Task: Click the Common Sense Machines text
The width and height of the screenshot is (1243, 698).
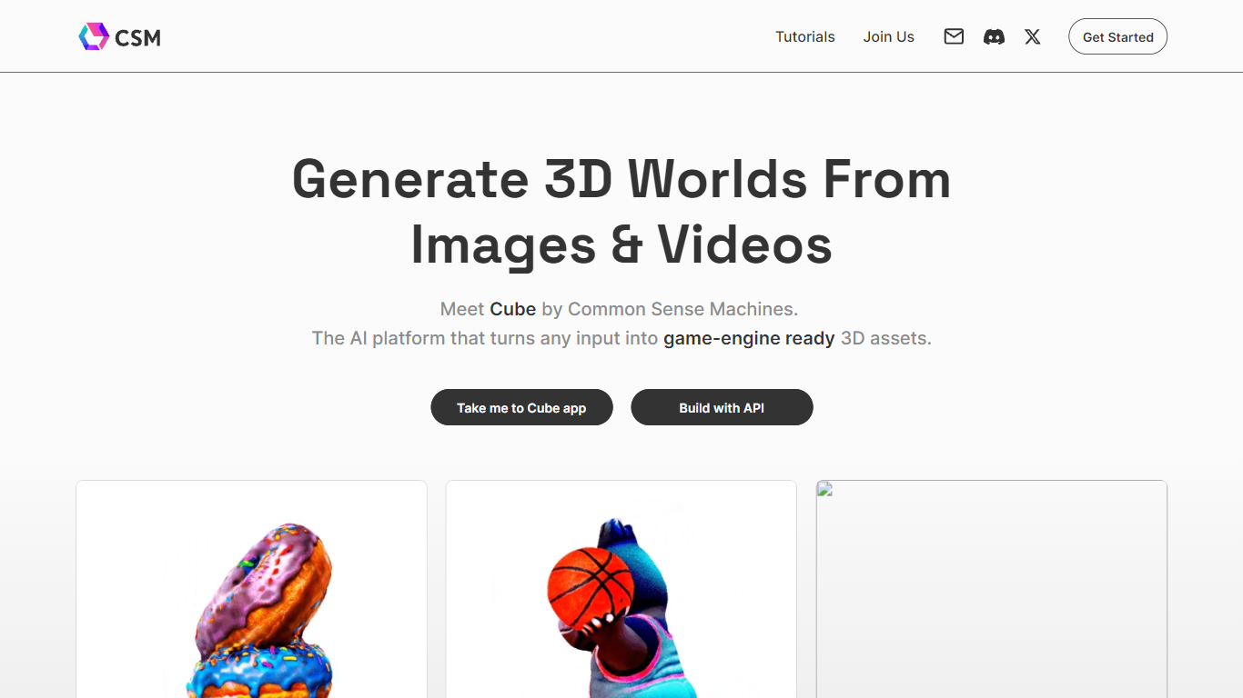Action: click(682, 309)
